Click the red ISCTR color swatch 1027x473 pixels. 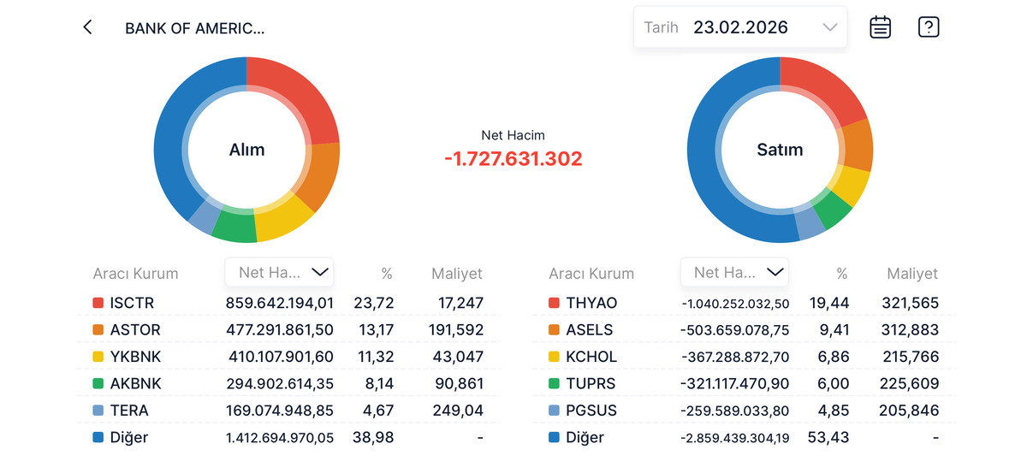pyautogui.click(x=98, y=303)
